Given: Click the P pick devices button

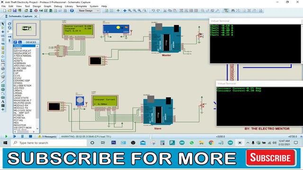Looking at the screenshot, I should [16, 42].
